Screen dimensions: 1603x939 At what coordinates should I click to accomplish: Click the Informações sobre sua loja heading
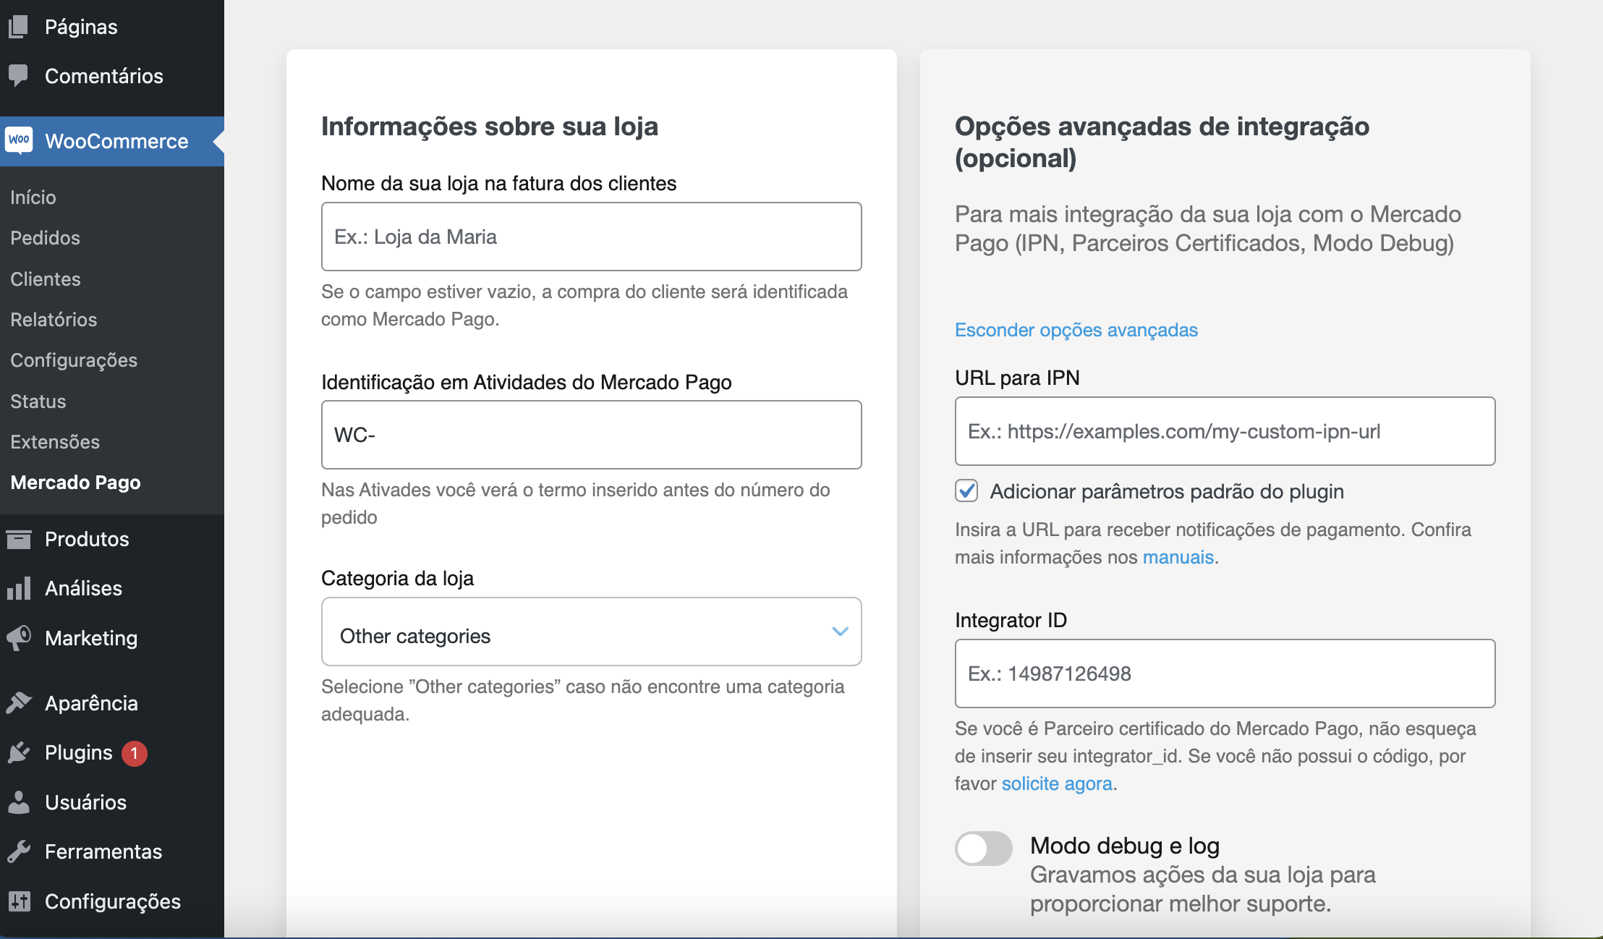(490, 127)
